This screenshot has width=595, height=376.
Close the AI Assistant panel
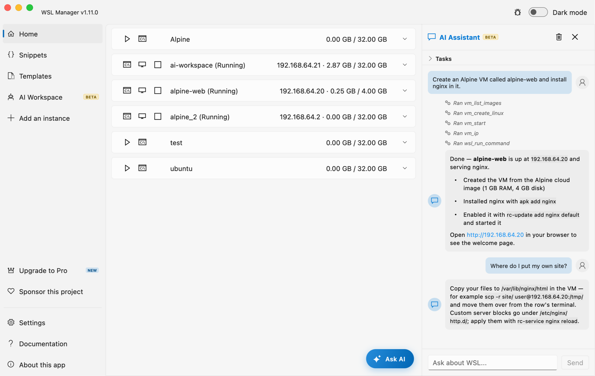click(x=575, y=37)
